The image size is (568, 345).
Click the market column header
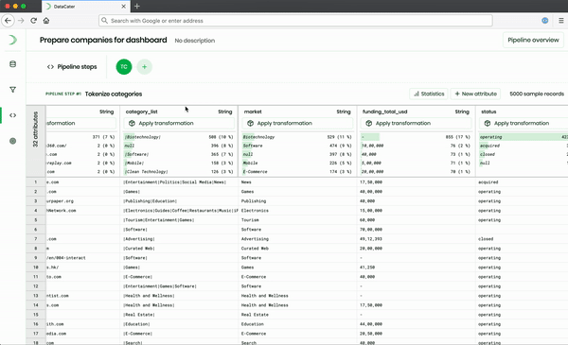[253, 112]
